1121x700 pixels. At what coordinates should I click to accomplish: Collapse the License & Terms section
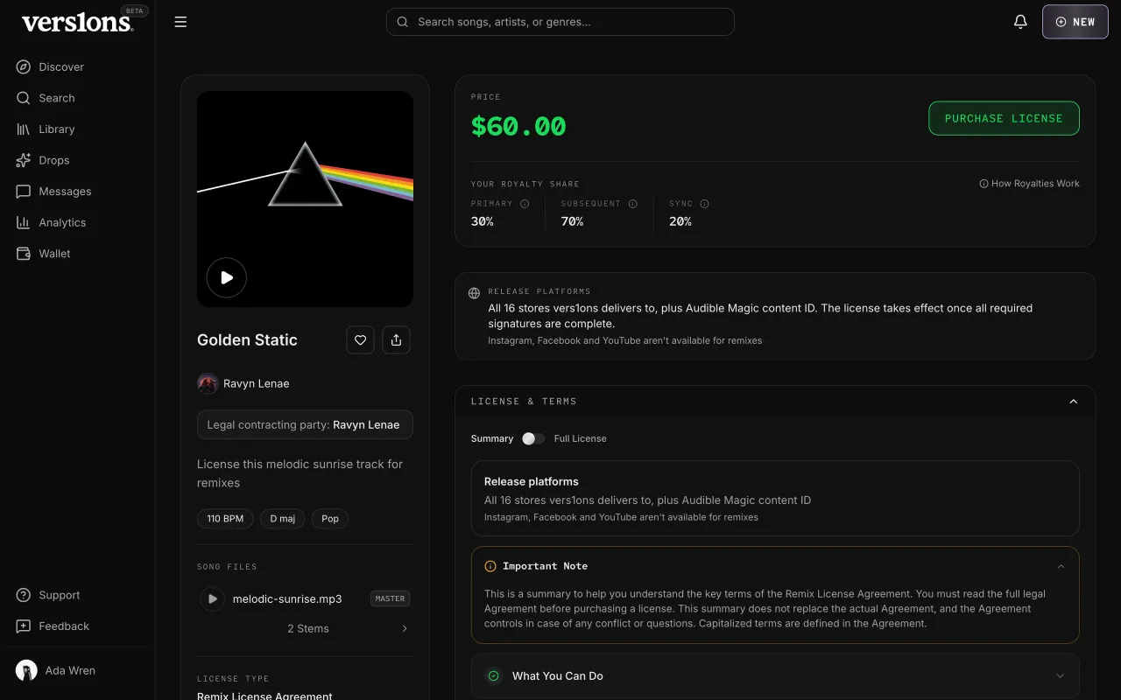pos(1074,402)
